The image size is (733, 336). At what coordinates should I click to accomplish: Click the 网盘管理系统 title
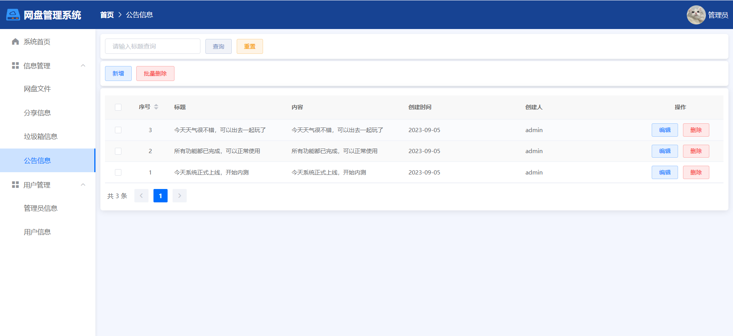(x=52, y=15)
